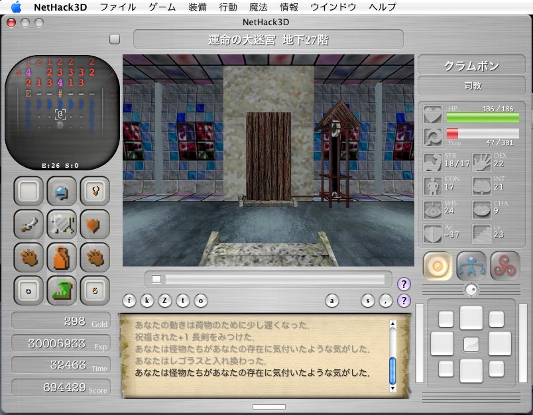533x415 pixels.
Task: Click the 'f' command button
Action: pyautogui.click(x=129, y=300)
